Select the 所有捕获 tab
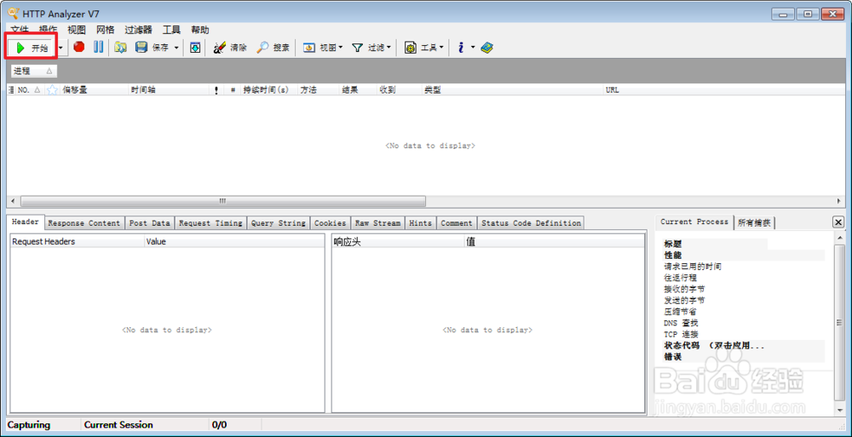Image resolution: width=852 pixels, height=437 pixels. (x=755, y=223)
